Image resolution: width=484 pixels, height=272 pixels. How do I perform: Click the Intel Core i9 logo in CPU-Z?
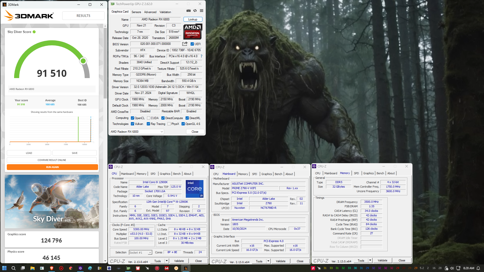click(195, 189)
